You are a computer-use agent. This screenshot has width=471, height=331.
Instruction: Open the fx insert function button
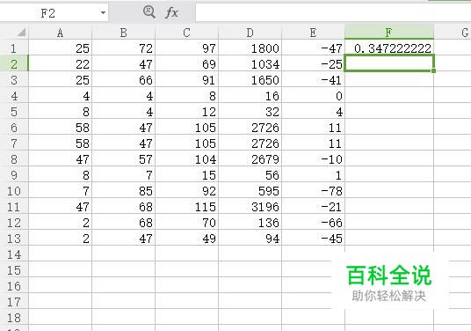171,12
